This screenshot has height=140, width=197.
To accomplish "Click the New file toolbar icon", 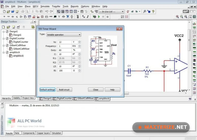I will coord(4,11).
